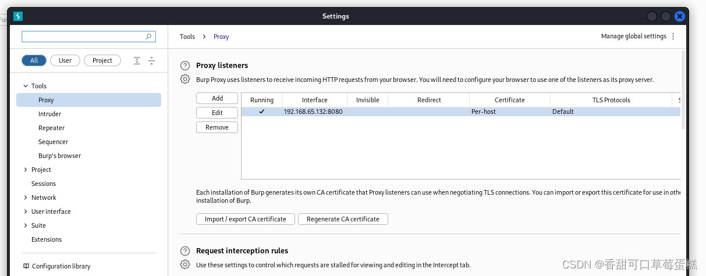The width and height of the screenshot is (706, 276).
Task: Open the Request interception rules help icon
Action: (185, 251)
